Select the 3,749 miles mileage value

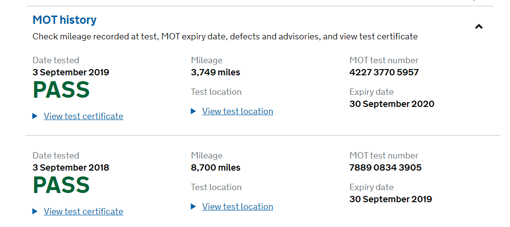coord(215,72)
